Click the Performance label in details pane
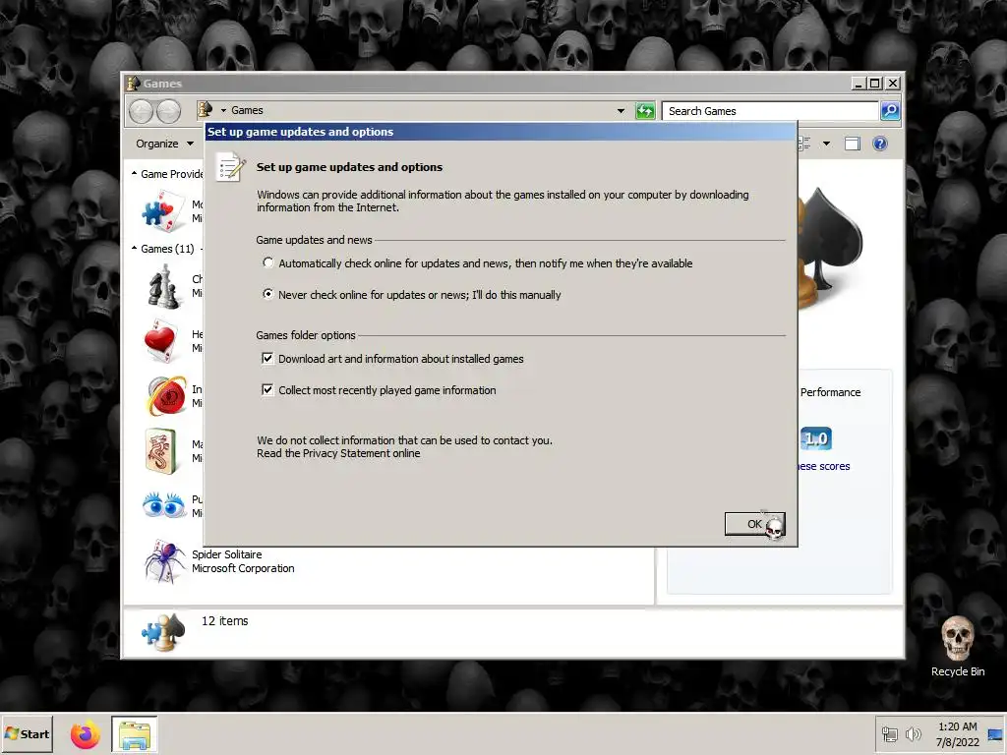Image resolution: width=1007 pixels, height=755 pixels. (830, 392)
